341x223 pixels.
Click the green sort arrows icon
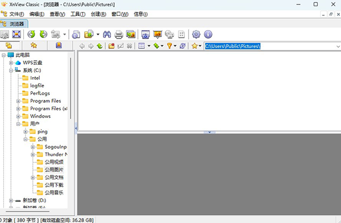tap(156, 46)
